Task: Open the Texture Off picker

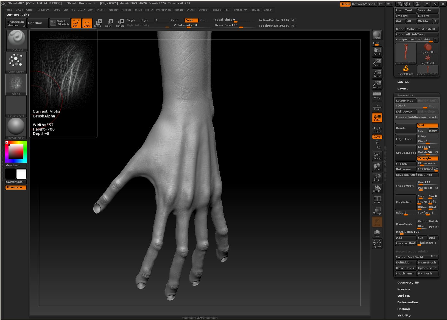Action: [x=16, y=106]
